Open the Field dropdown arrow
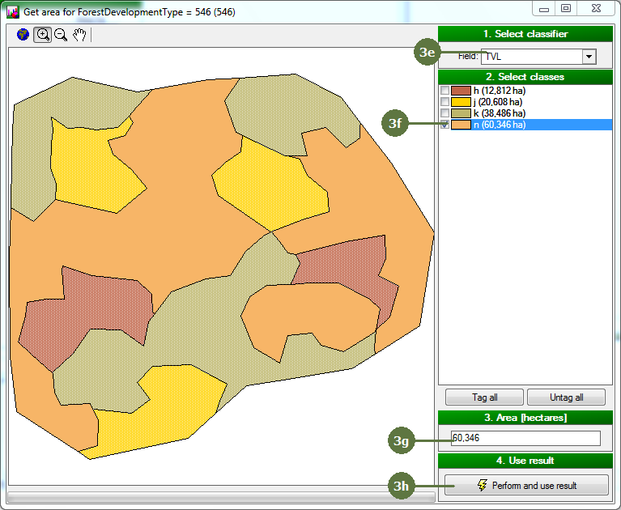Screen dimensions: 621x510 coord(589,57)
